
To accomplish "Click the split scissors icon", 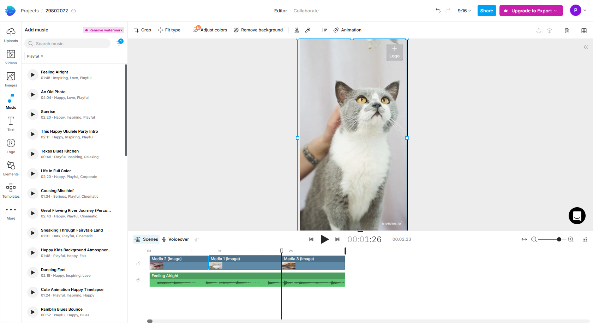I will (x=196, y=239).
